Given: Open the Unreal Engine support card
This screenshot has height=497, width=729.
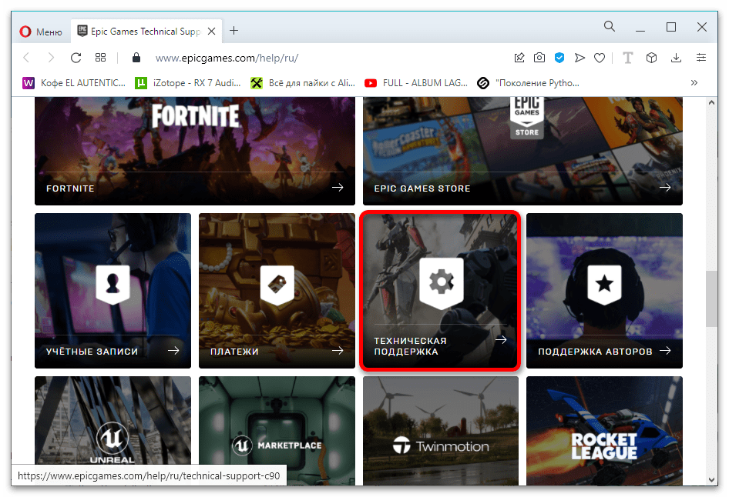Looking at the screenshot, I should (113, 431).
